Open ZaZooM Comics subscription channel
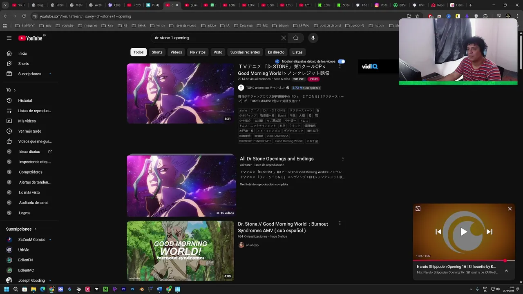 [29, 240]
